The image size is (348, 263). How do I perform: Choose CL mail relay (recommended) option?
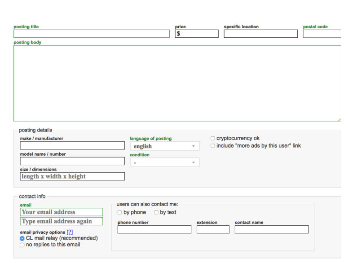click(22, 238)
